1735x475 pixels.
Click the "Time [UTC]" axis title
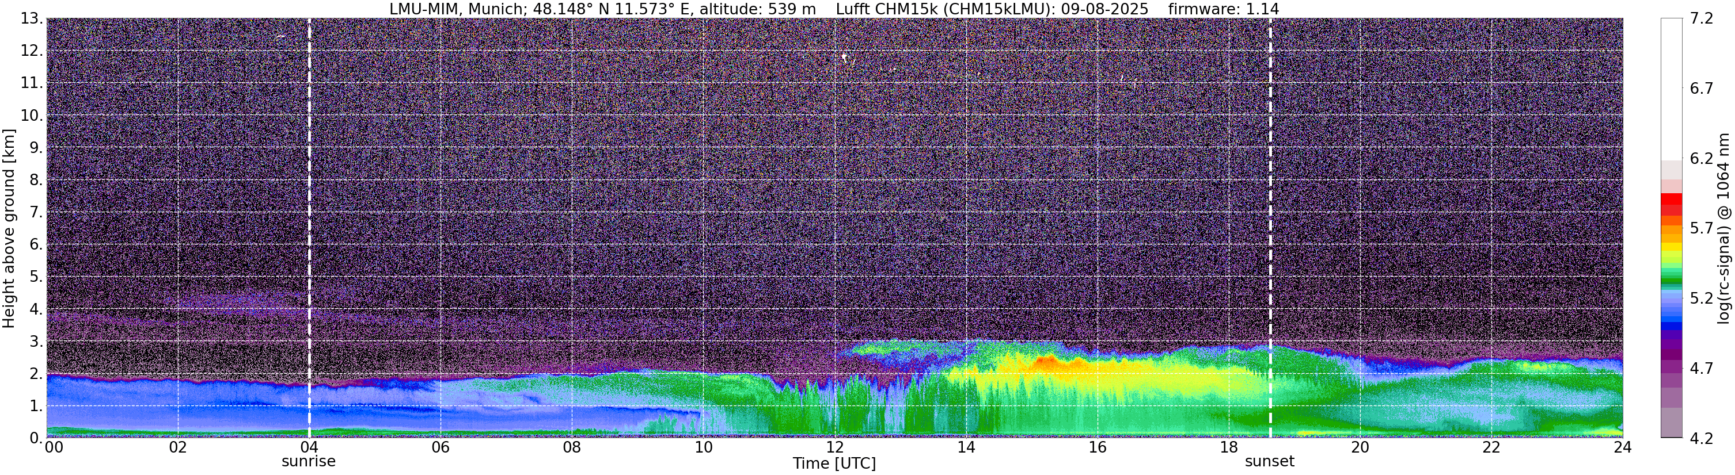click(834, 463)
